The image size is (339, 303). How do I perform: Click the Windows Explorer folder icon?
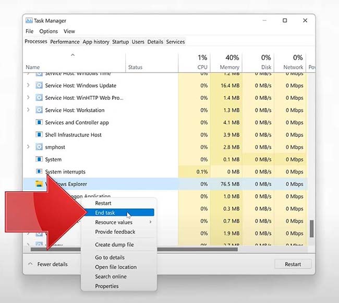pyautogui.click(x=39, y=184)
